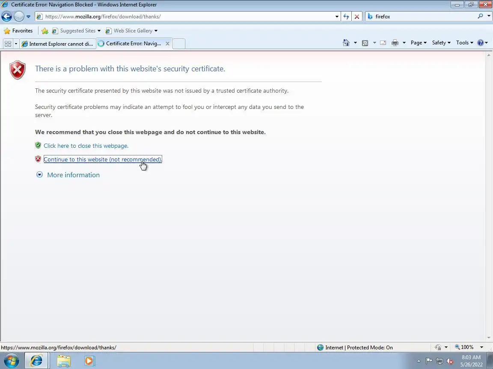Click the Back navigation arrow button
Viewport: 493px width, 369px height.
tap(6, 16)
